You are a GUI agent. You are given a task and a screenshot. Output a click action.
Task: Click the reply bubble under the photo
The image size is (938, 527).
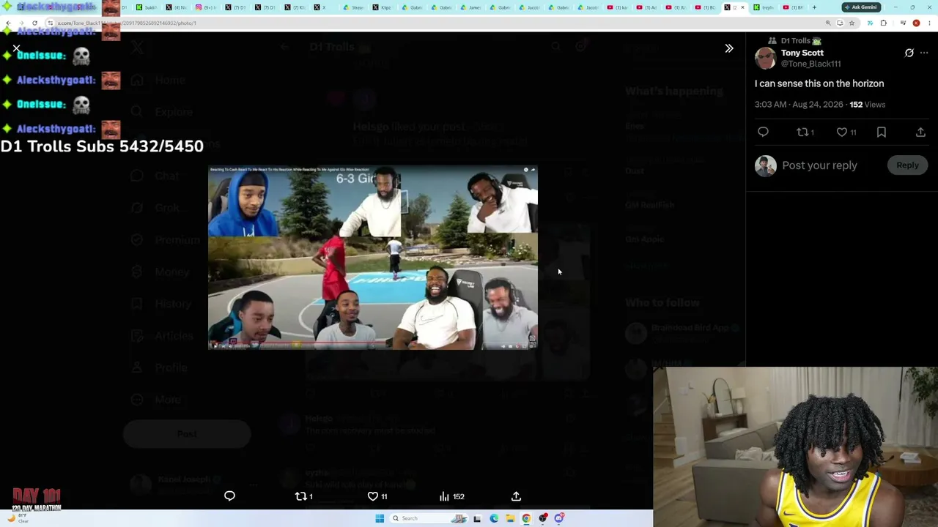point(229,496)
